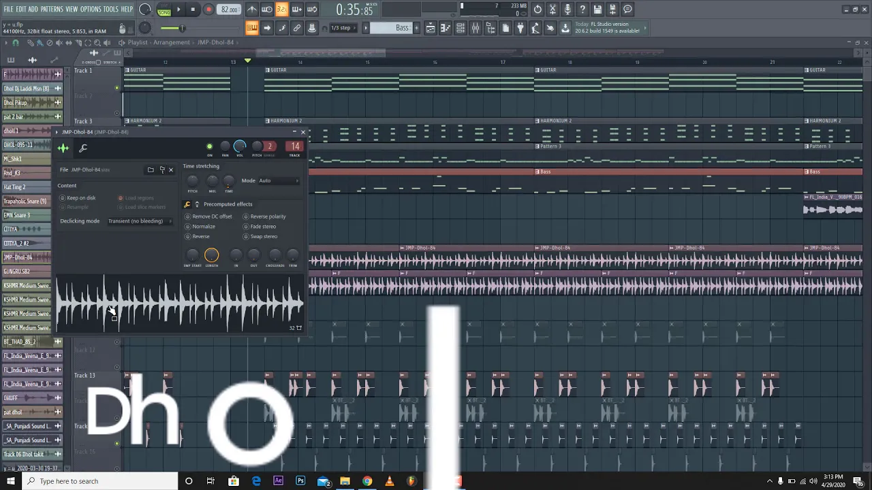The height and width of the screenshot is (490, 872).
Task: Click the red Record button
Action: tap(208, 10)
